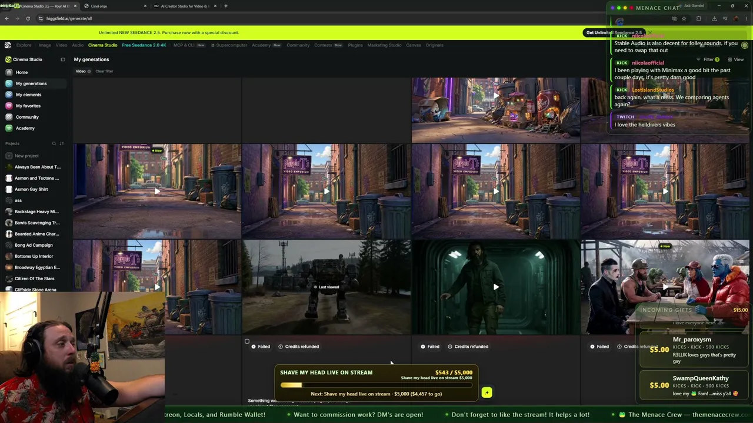The height and width of the screenshot is (423, 753).
Task: Open the Explore menu item
Action: click(24, 45)
